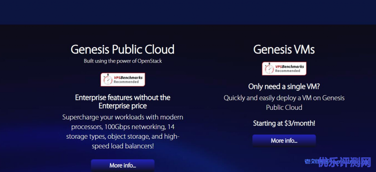Click stopwatch icon in Genesis Public Cloud badge
376x172 pixels.
pyautogui.click(x=108, y=80)
